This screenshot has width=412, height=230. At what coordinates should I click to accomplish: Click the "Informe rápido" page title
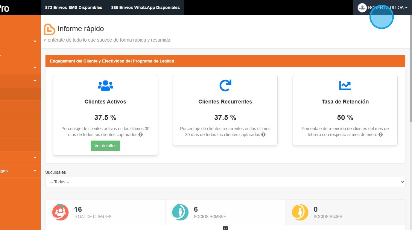pyautogui.click(x=81, y=29)
